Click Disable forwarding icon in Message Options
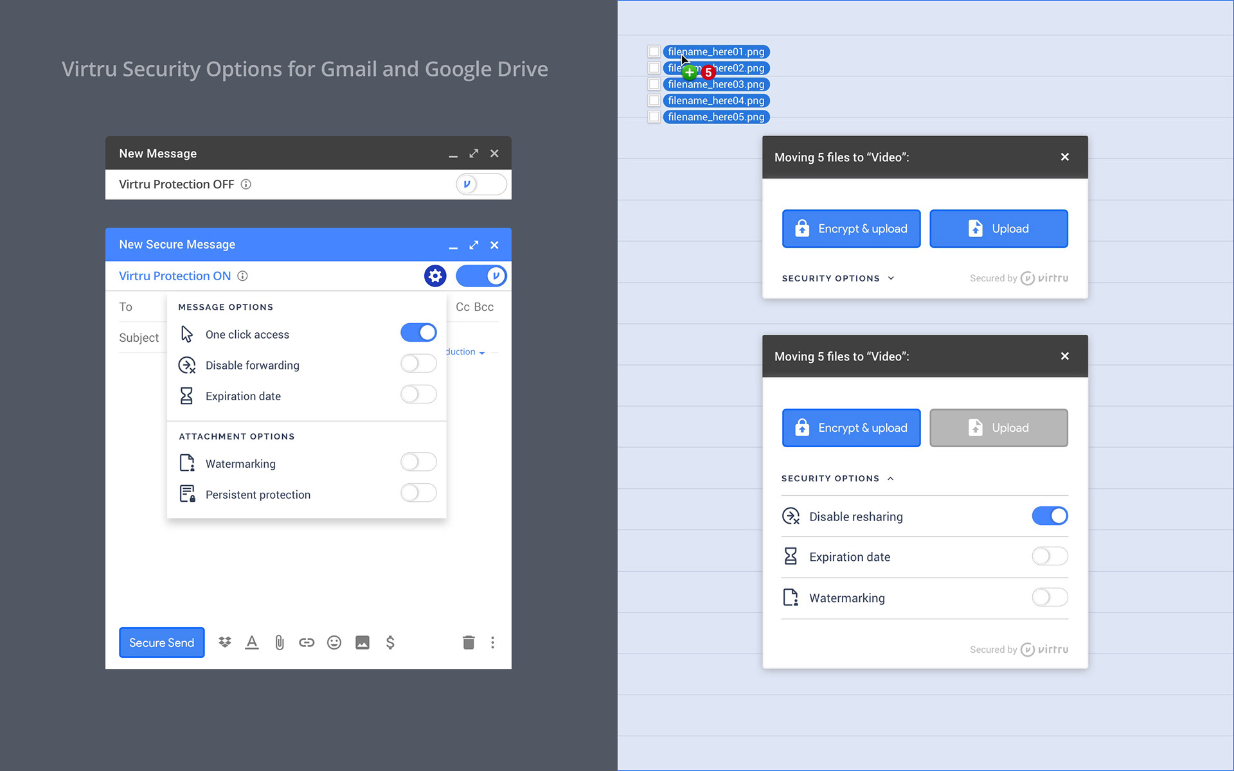1234x771 pixels. [187, 365]
